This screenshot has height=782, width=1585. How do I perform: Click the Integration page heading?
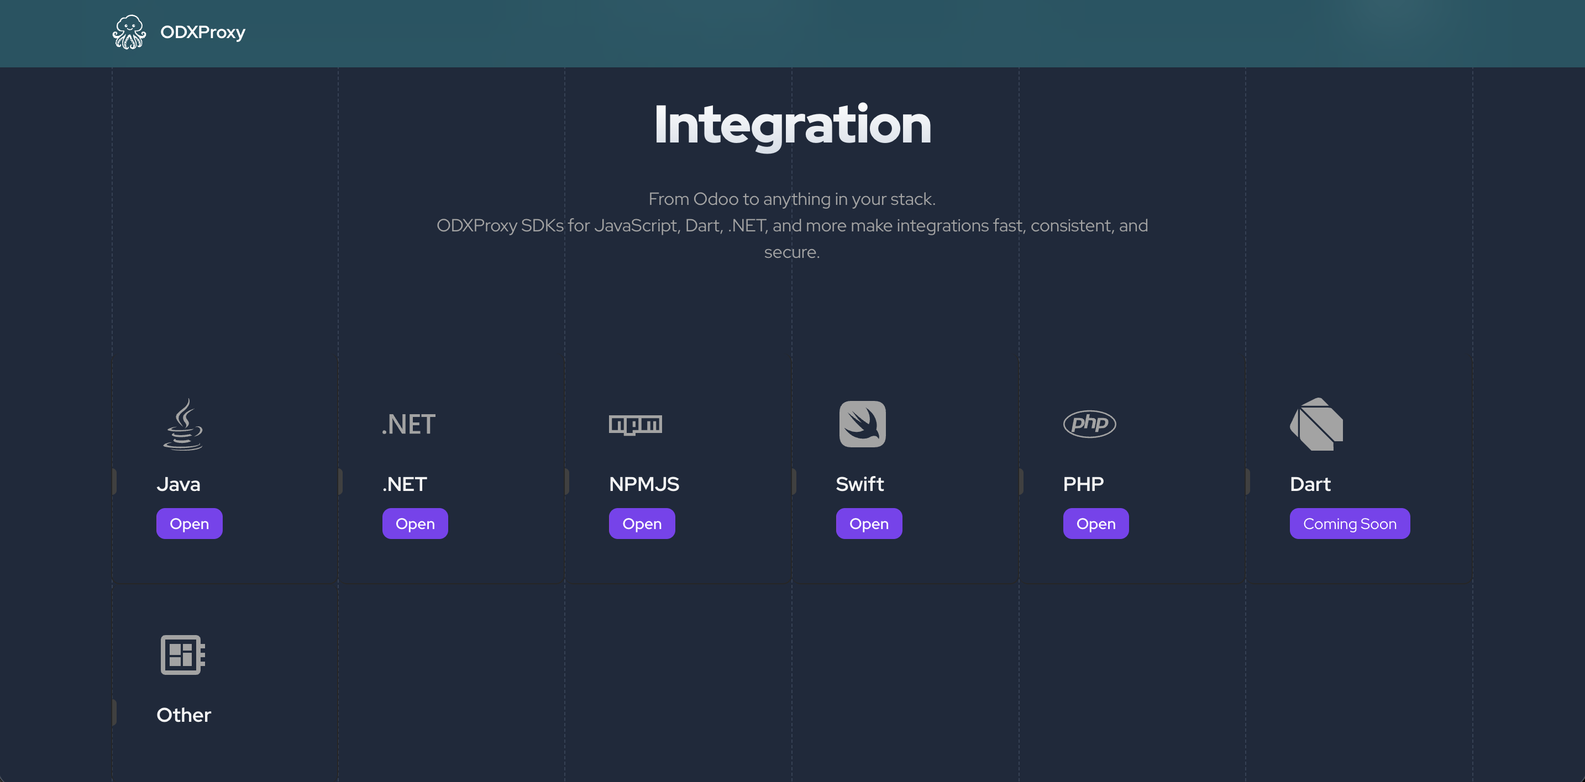[x=792, y=126]
